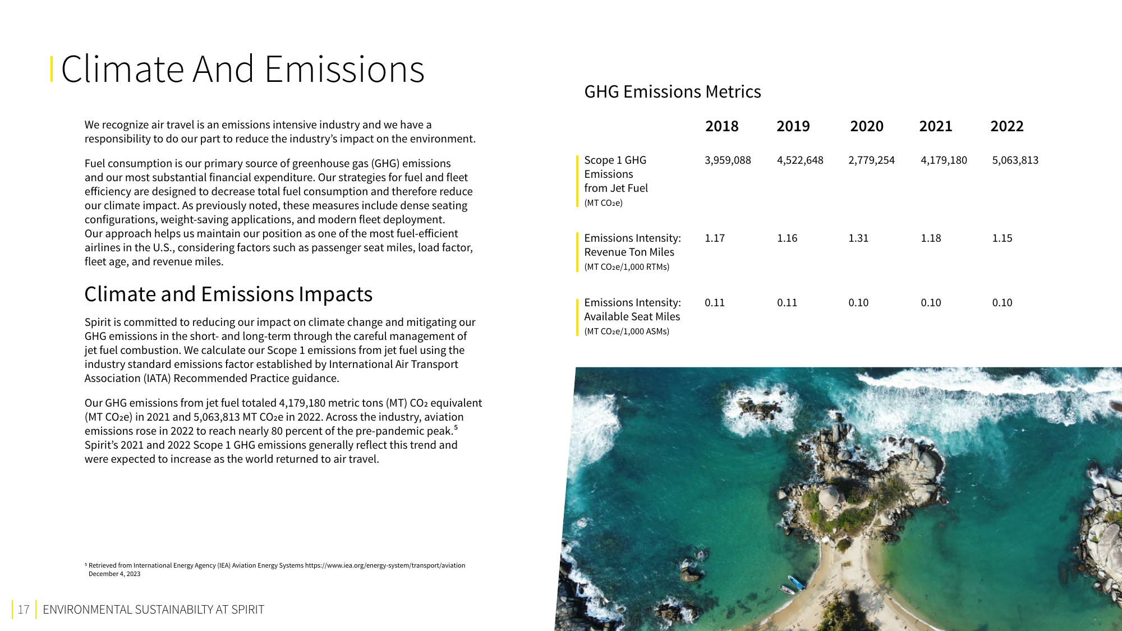Select the value 4,522,648 for 2019
The image size is (1122, 631).
[800, 160]
